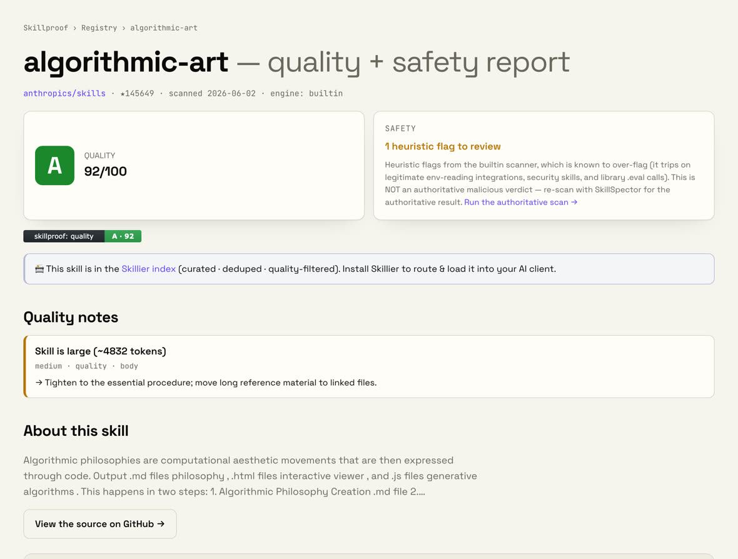Click the star count ★145649

pos(137,93)
